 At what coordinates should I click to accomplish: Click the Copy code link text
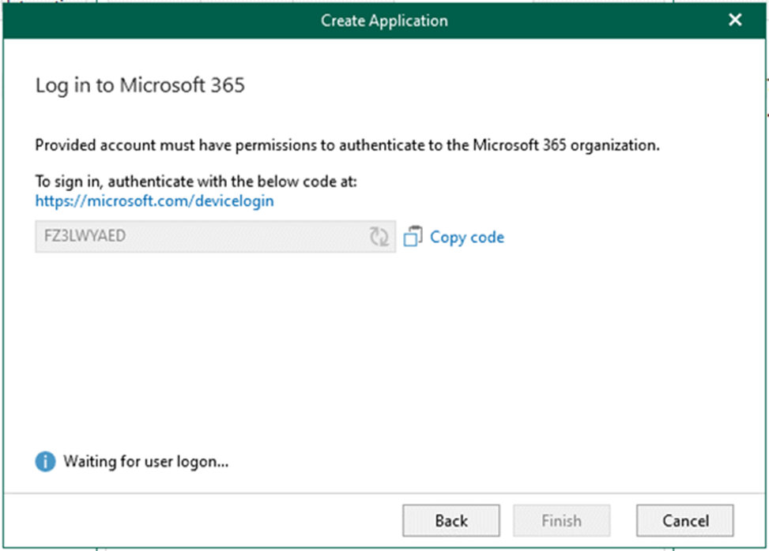[x=467, y=237]
